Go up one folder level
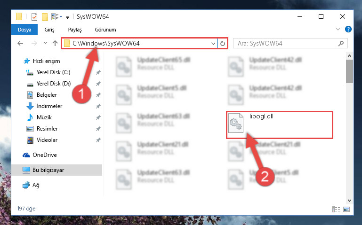362x225 pixels. (55, 43)
